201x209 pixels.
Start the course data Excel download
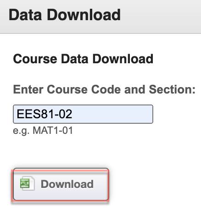61,184
